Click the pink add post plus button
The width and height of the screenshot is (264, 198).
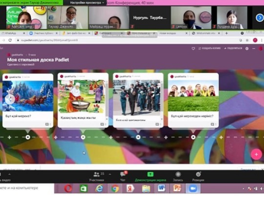(x=256, y=154)
